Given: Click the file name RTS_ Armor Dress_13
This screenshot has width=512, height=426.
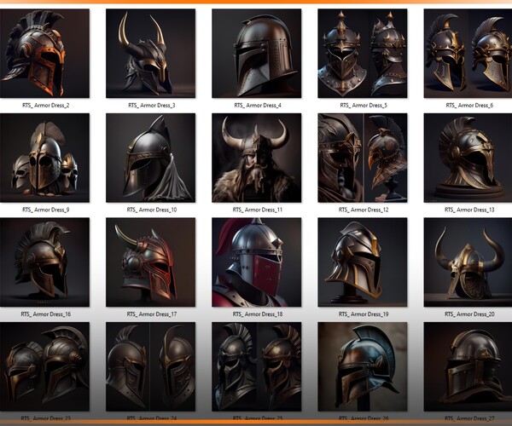Looking at the screenshot, I should coord(469,210).
